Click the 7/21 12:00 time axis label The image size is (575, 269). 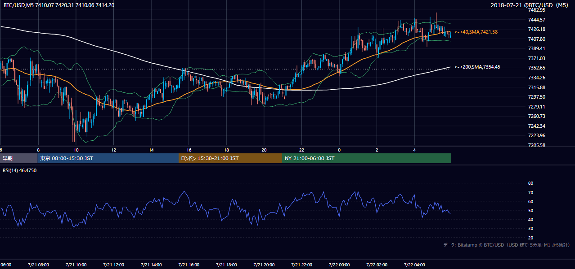113,265
